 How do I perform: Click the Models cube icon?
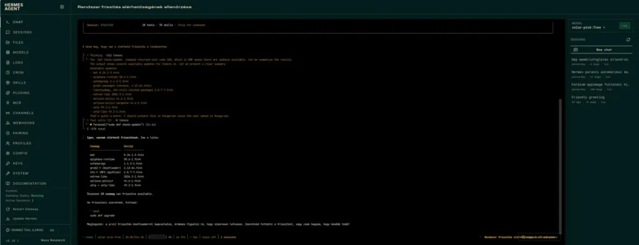(7, 52)
